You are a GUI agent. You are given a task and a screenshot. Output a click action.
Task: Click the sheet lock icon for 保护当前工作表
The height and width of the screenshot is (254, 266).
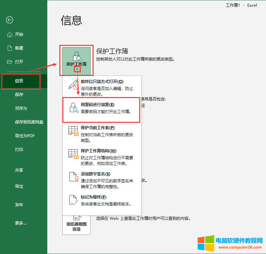click(73, 131)
